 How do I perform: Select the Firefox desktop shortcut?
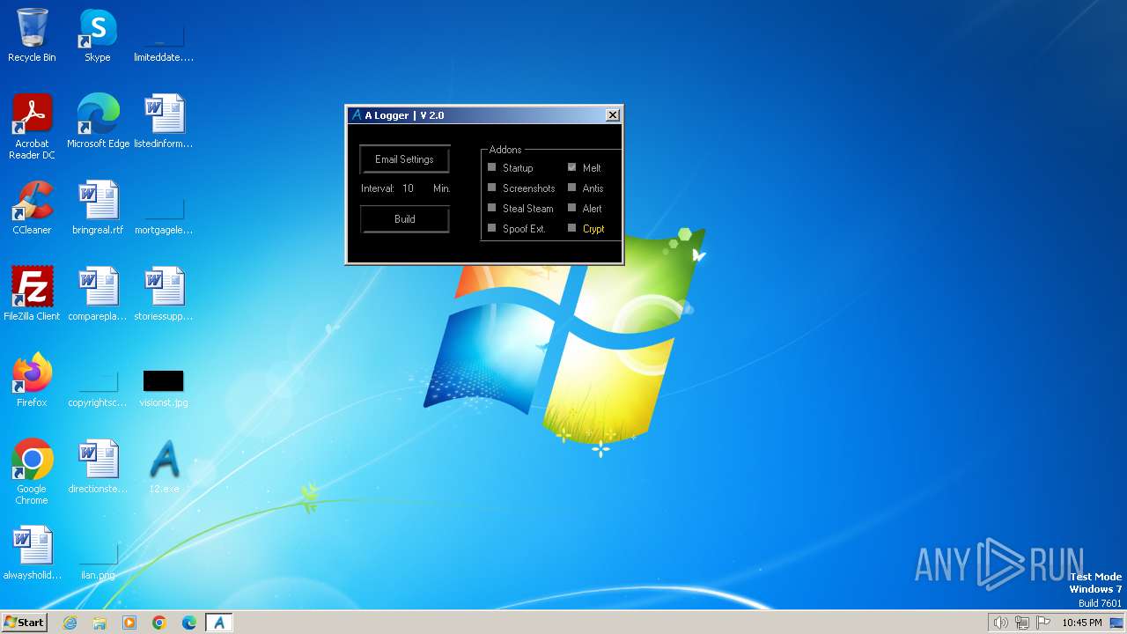[x=32, y=380]
